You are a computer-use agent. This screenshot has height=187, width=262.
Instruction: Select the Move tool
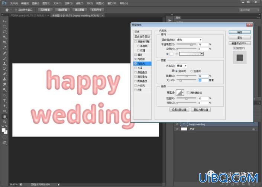coord(4,21)
